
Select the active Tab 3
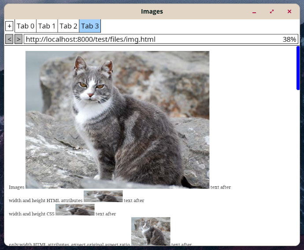click(90, 26)
